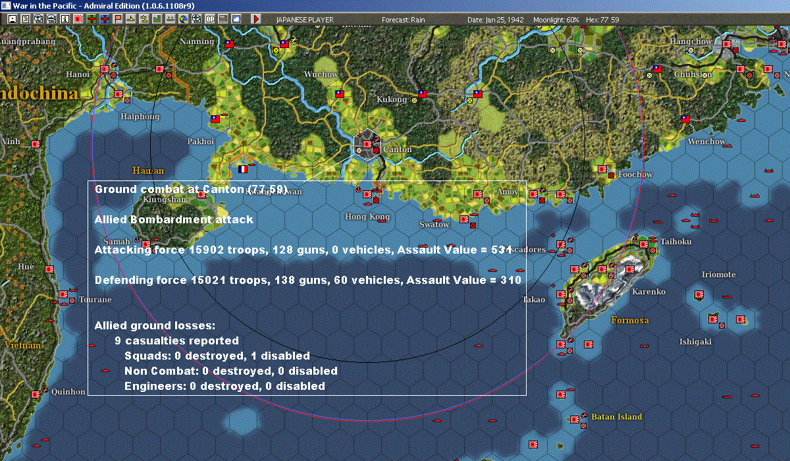
Task: Click the Hong Kong label
Action: (x=367, y=217)
